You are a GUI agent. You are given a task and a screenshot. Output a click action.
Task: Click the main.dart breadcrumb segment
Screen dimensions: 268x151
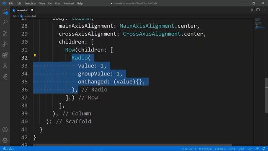point(30,16)
